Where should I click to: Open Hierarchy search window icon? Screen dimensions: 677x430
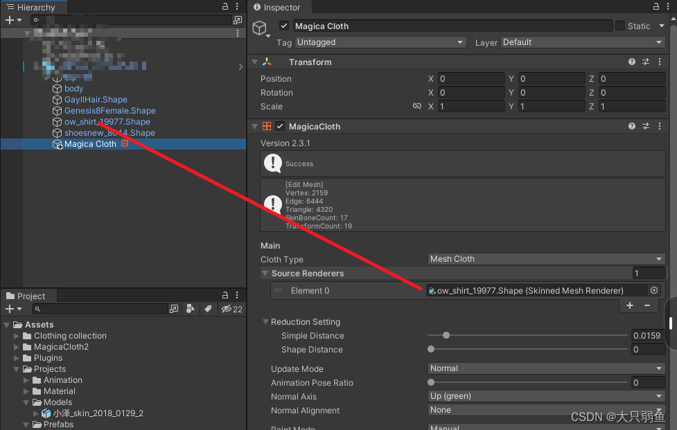pyautogui.click(x=238, y=20)
